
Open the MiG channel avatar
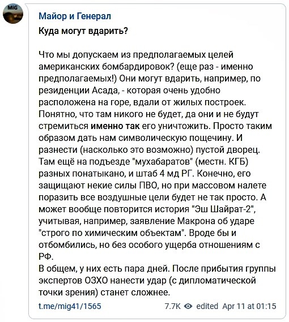(13, 14)
